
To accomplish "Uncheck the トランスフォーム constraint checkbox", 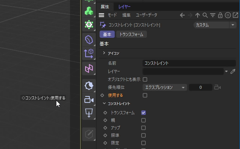I will tap(143, 113).
